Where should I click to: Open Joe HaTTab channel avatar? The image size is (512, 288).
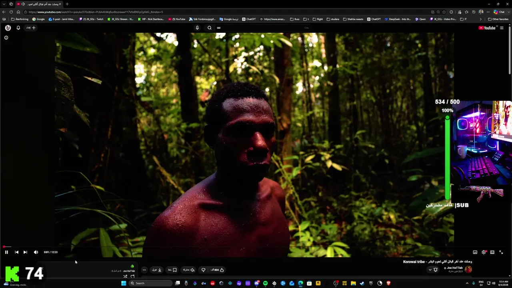click(468, 270)
